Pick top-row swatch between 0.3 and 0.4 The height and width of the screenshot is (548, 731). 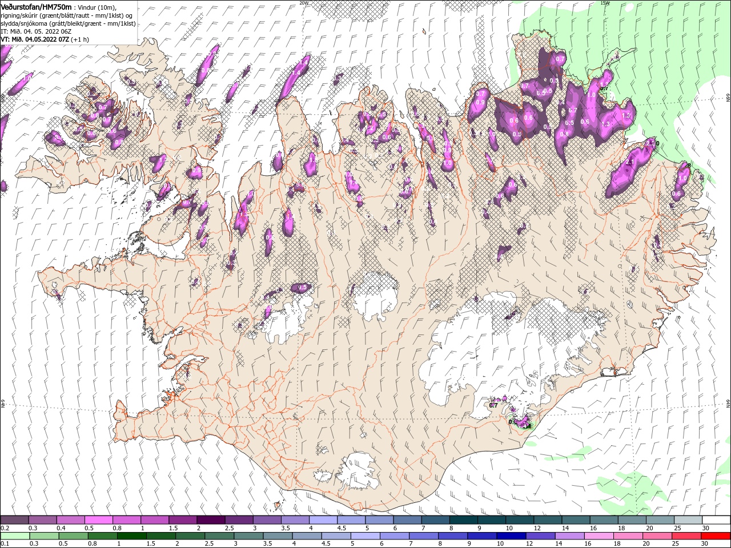(42, 519)
